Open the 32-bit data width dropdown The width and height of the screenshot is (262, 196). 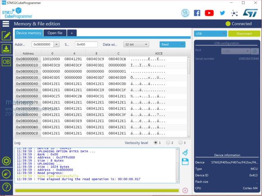(x=136, y=45)
